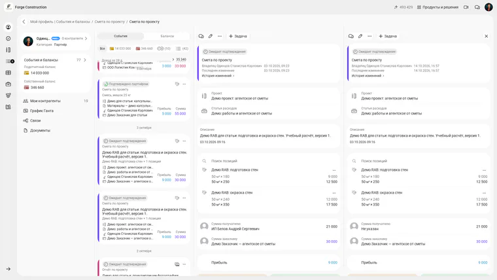Image resolution: width=497 pixels, height=280 pixels.
Task: Open the profile icon in left sidebar
Action: point(9,27)
